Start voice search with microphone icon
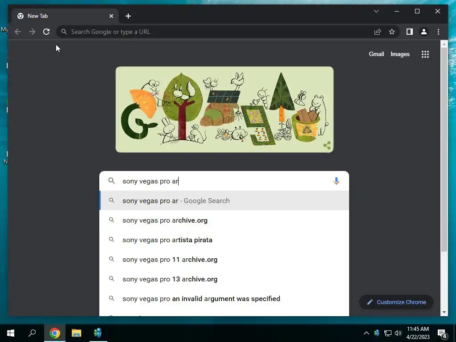This screenshot has width=456, height=342. click(x=336, y=181)
